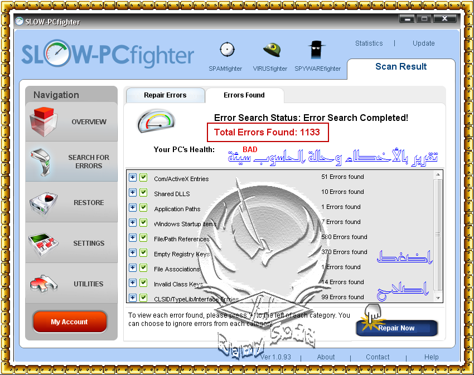Click the '99 Errors found' text
The width and height of the screenshot is (474, 375).
coord(342,297)
